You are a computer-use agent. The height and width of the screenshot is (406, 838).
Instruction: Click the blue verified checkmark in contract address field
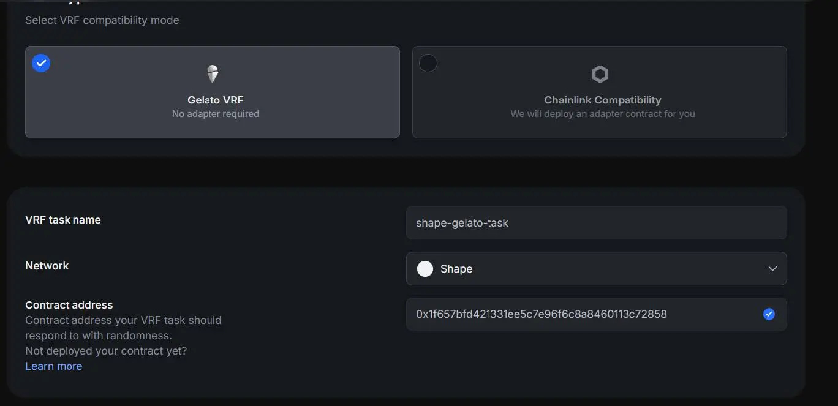pyautogui.click(x=769, y=314)
